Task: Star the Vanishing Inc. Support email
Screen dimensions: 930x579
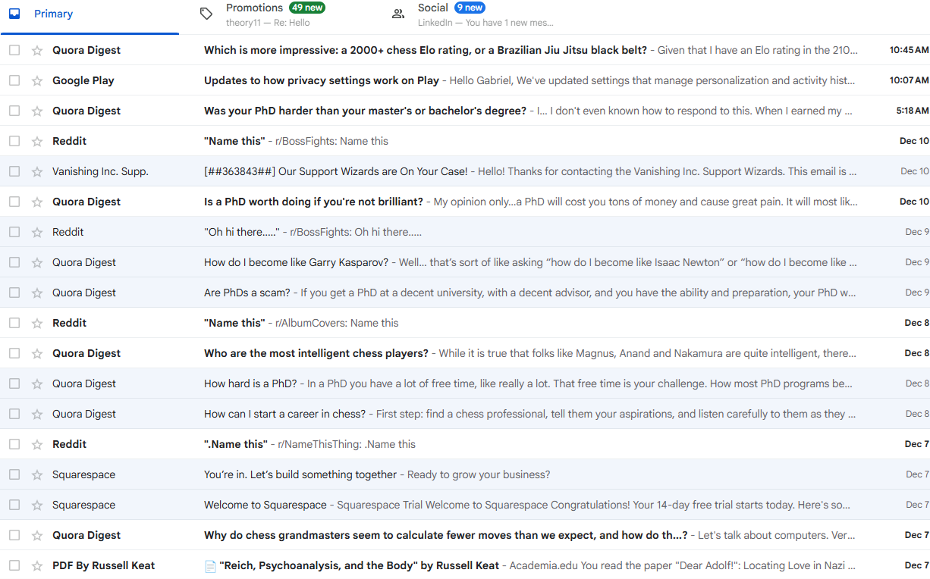Action: pos(36,171)
